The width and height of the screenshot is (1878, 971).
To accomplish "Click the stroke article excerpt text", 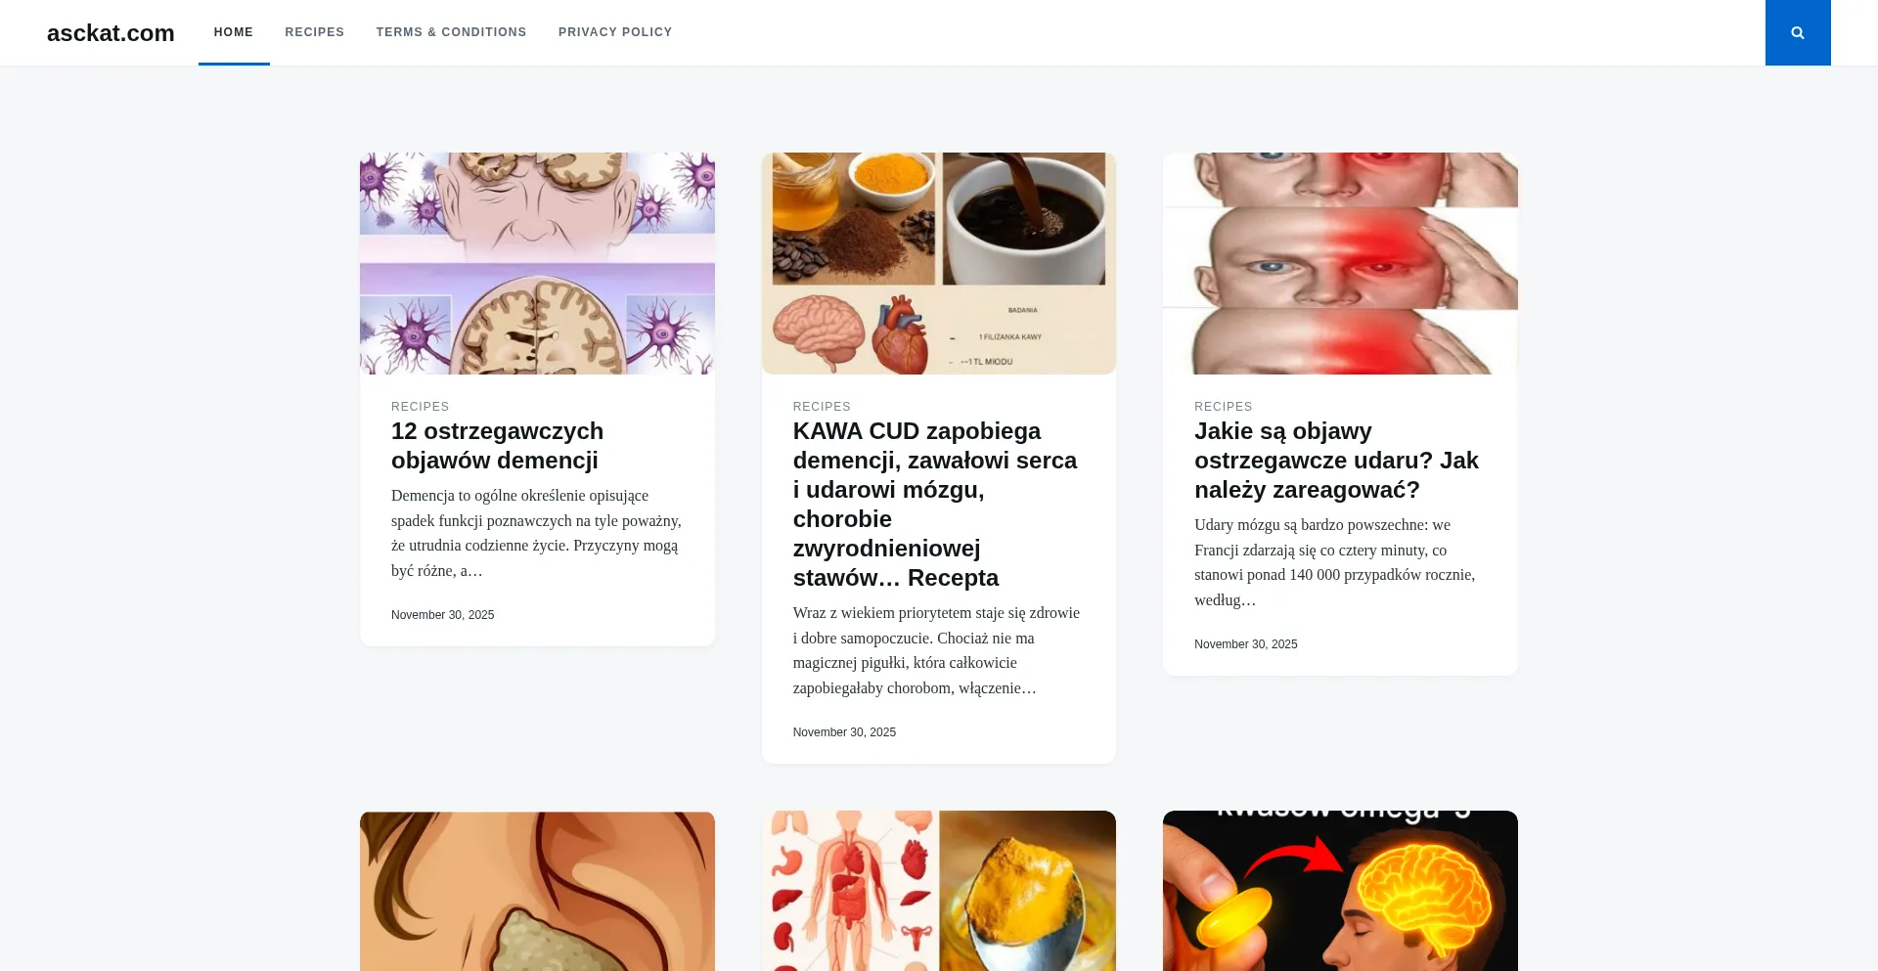I will pyautogui.click(x=1335, y=562).
